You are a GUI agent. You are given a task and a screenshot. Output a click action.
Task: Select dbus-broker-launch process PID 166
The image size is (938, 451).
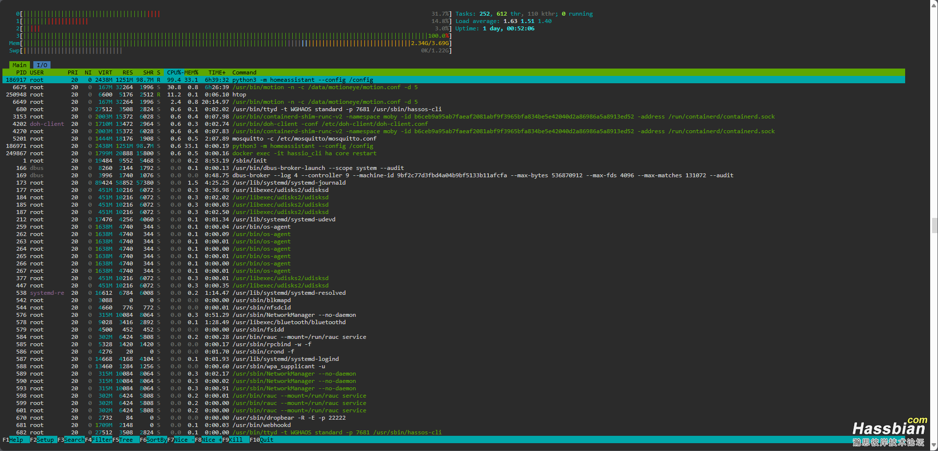[x=454, y=168]
